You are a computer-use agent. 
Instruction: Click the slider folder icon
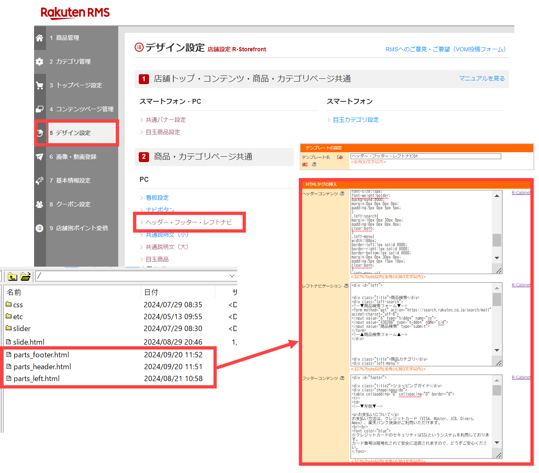tap(9, 328)
